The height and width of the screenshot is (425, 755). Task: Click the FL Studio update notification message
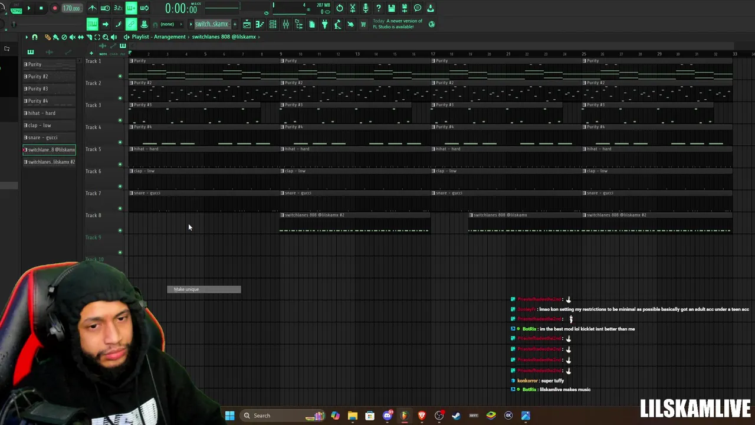tap(398, 24)
